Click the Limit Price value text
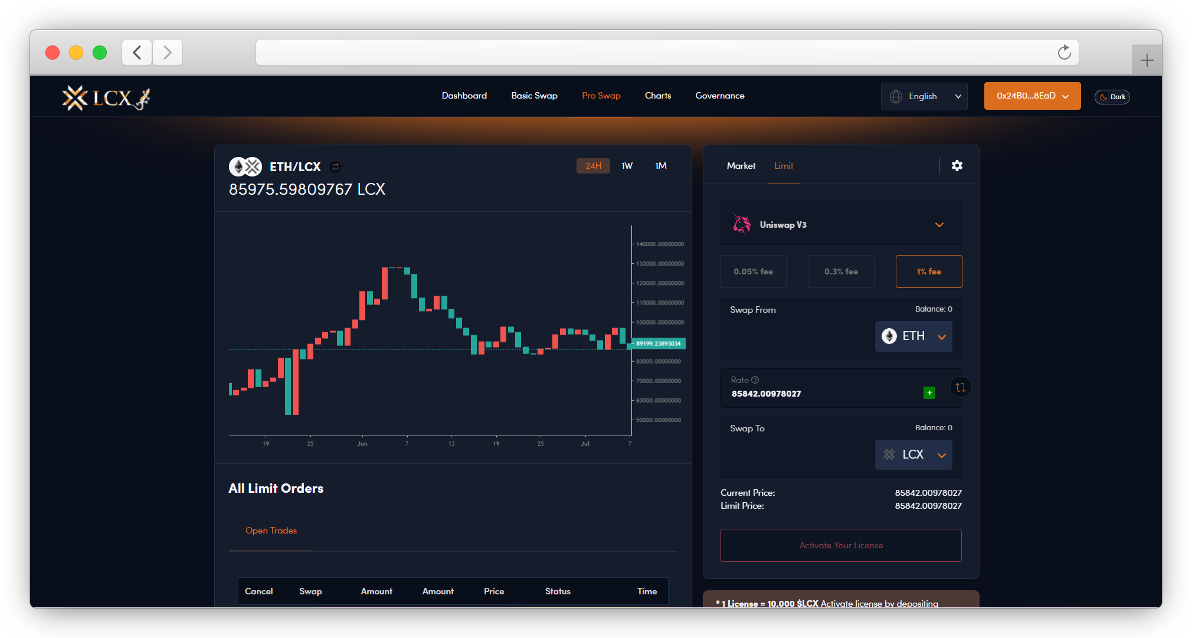The height and width of the screenshot is (638, 1192). [928, 506]
